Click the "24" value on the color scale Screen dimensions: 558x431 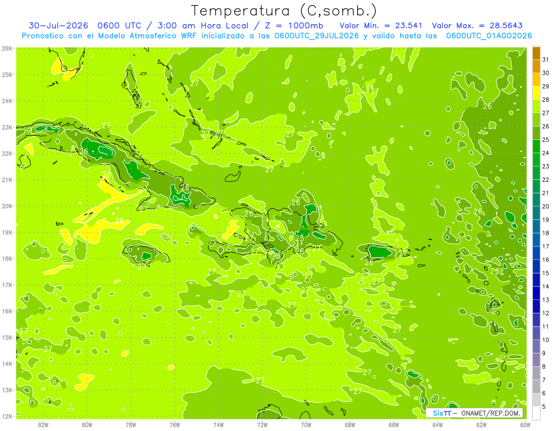[x=546, y=153]
